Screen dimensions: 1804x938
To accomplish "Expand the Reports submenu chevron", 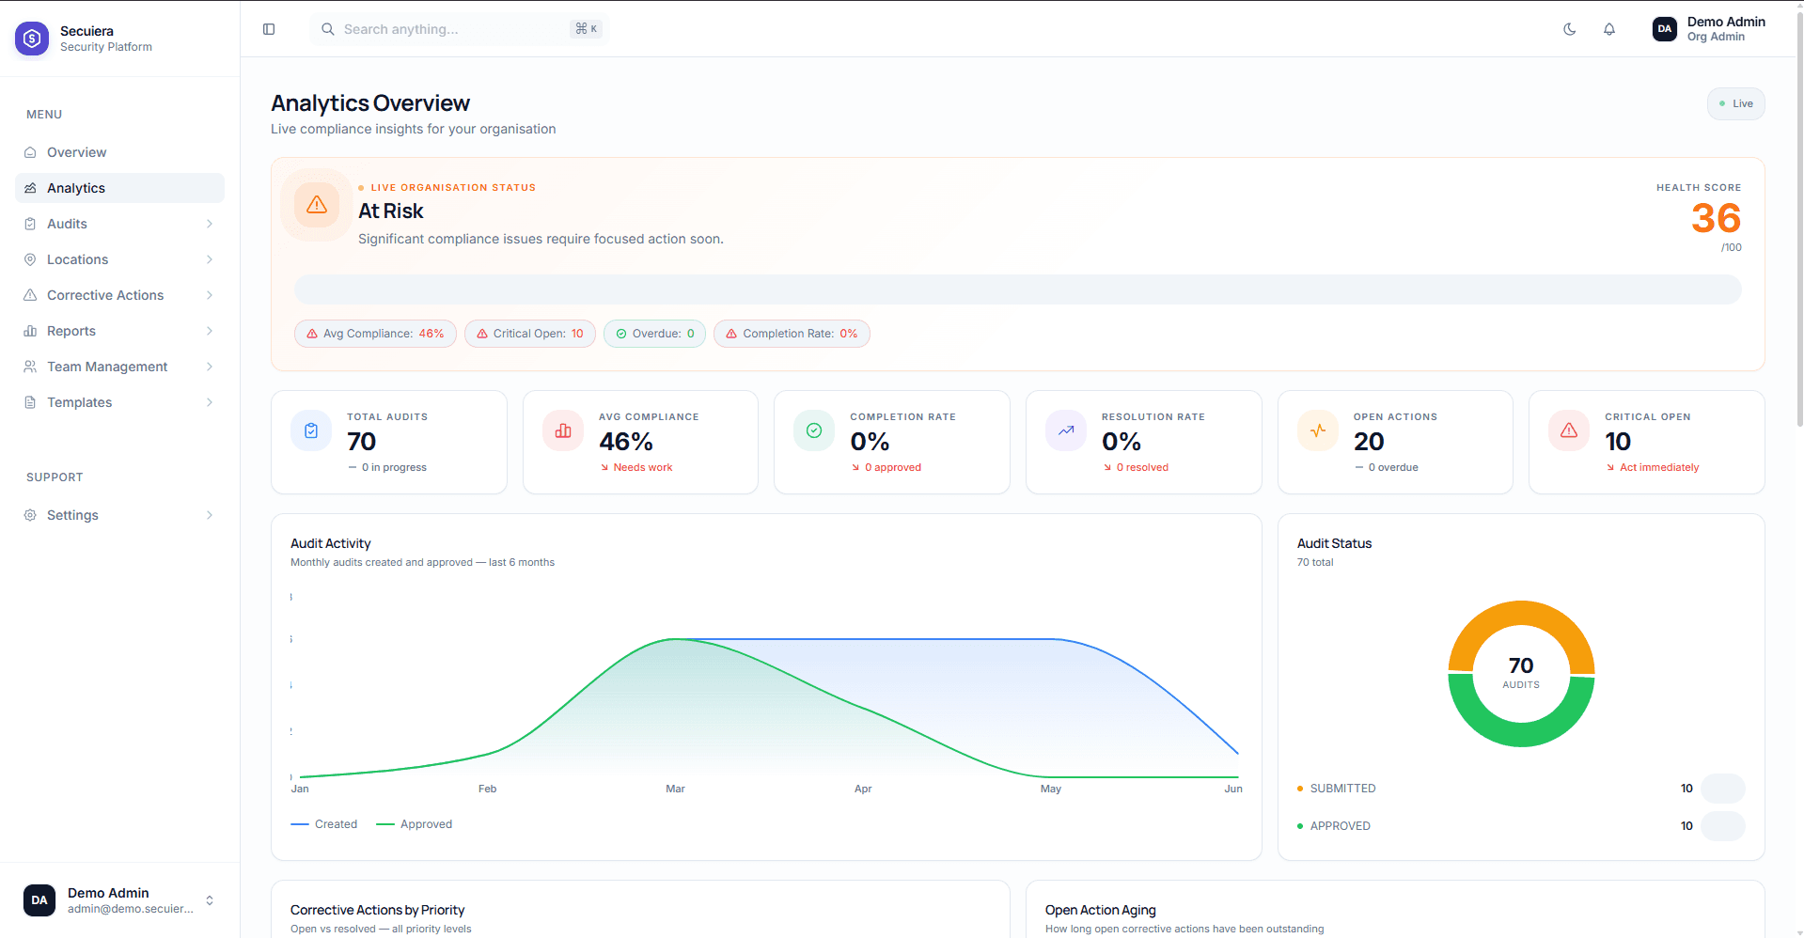I will click(210, 331).
